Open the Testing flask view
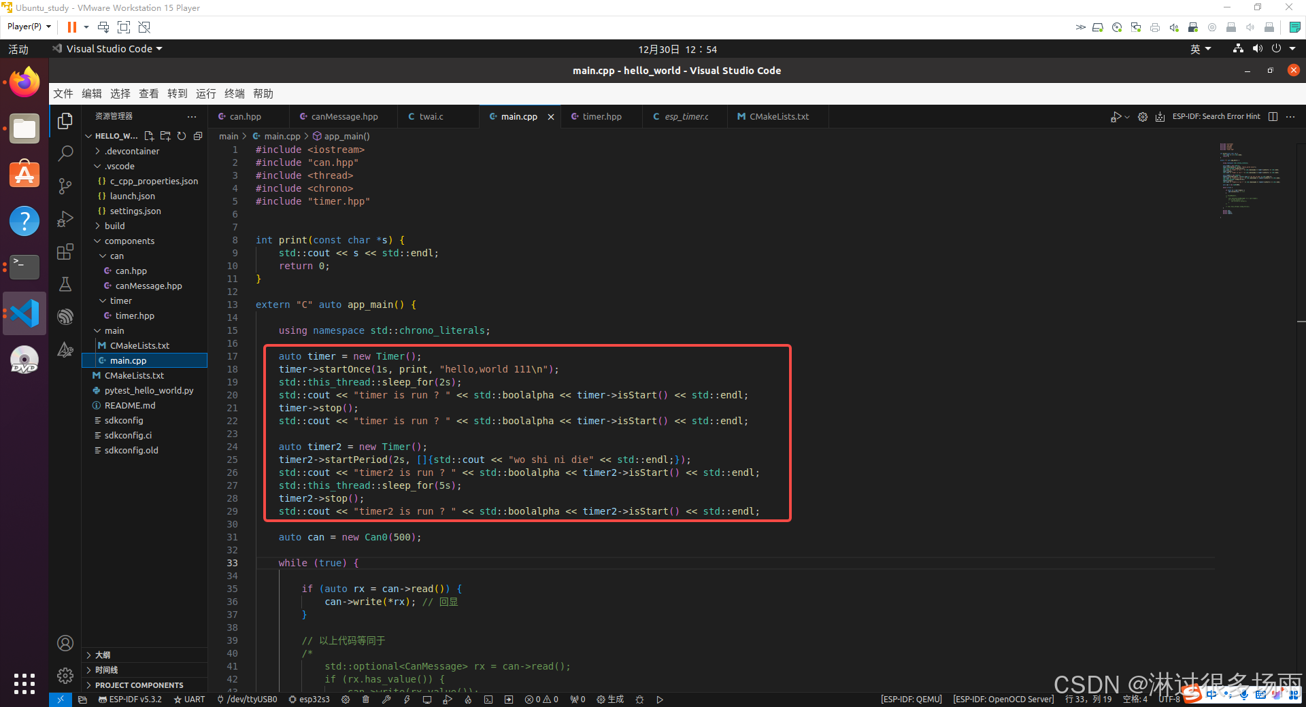The image size is (1306, 707). (x=65, y=284)
